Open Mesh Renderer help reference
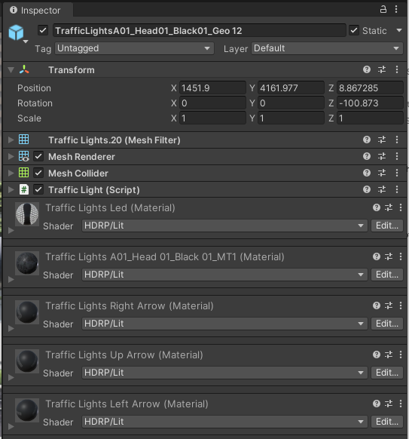 [367, 156]
